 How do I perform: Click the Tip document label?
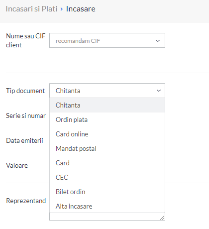25,91
